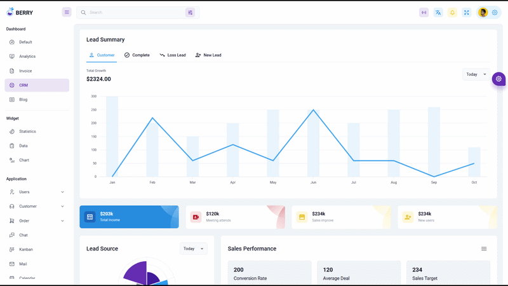Expand the Order menu chevron
The image size is (508, 286).
(62, 221)
